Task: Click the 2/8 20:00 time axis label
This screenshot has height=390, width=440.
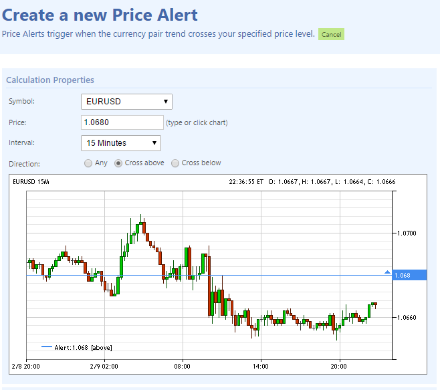Action: 25,366
